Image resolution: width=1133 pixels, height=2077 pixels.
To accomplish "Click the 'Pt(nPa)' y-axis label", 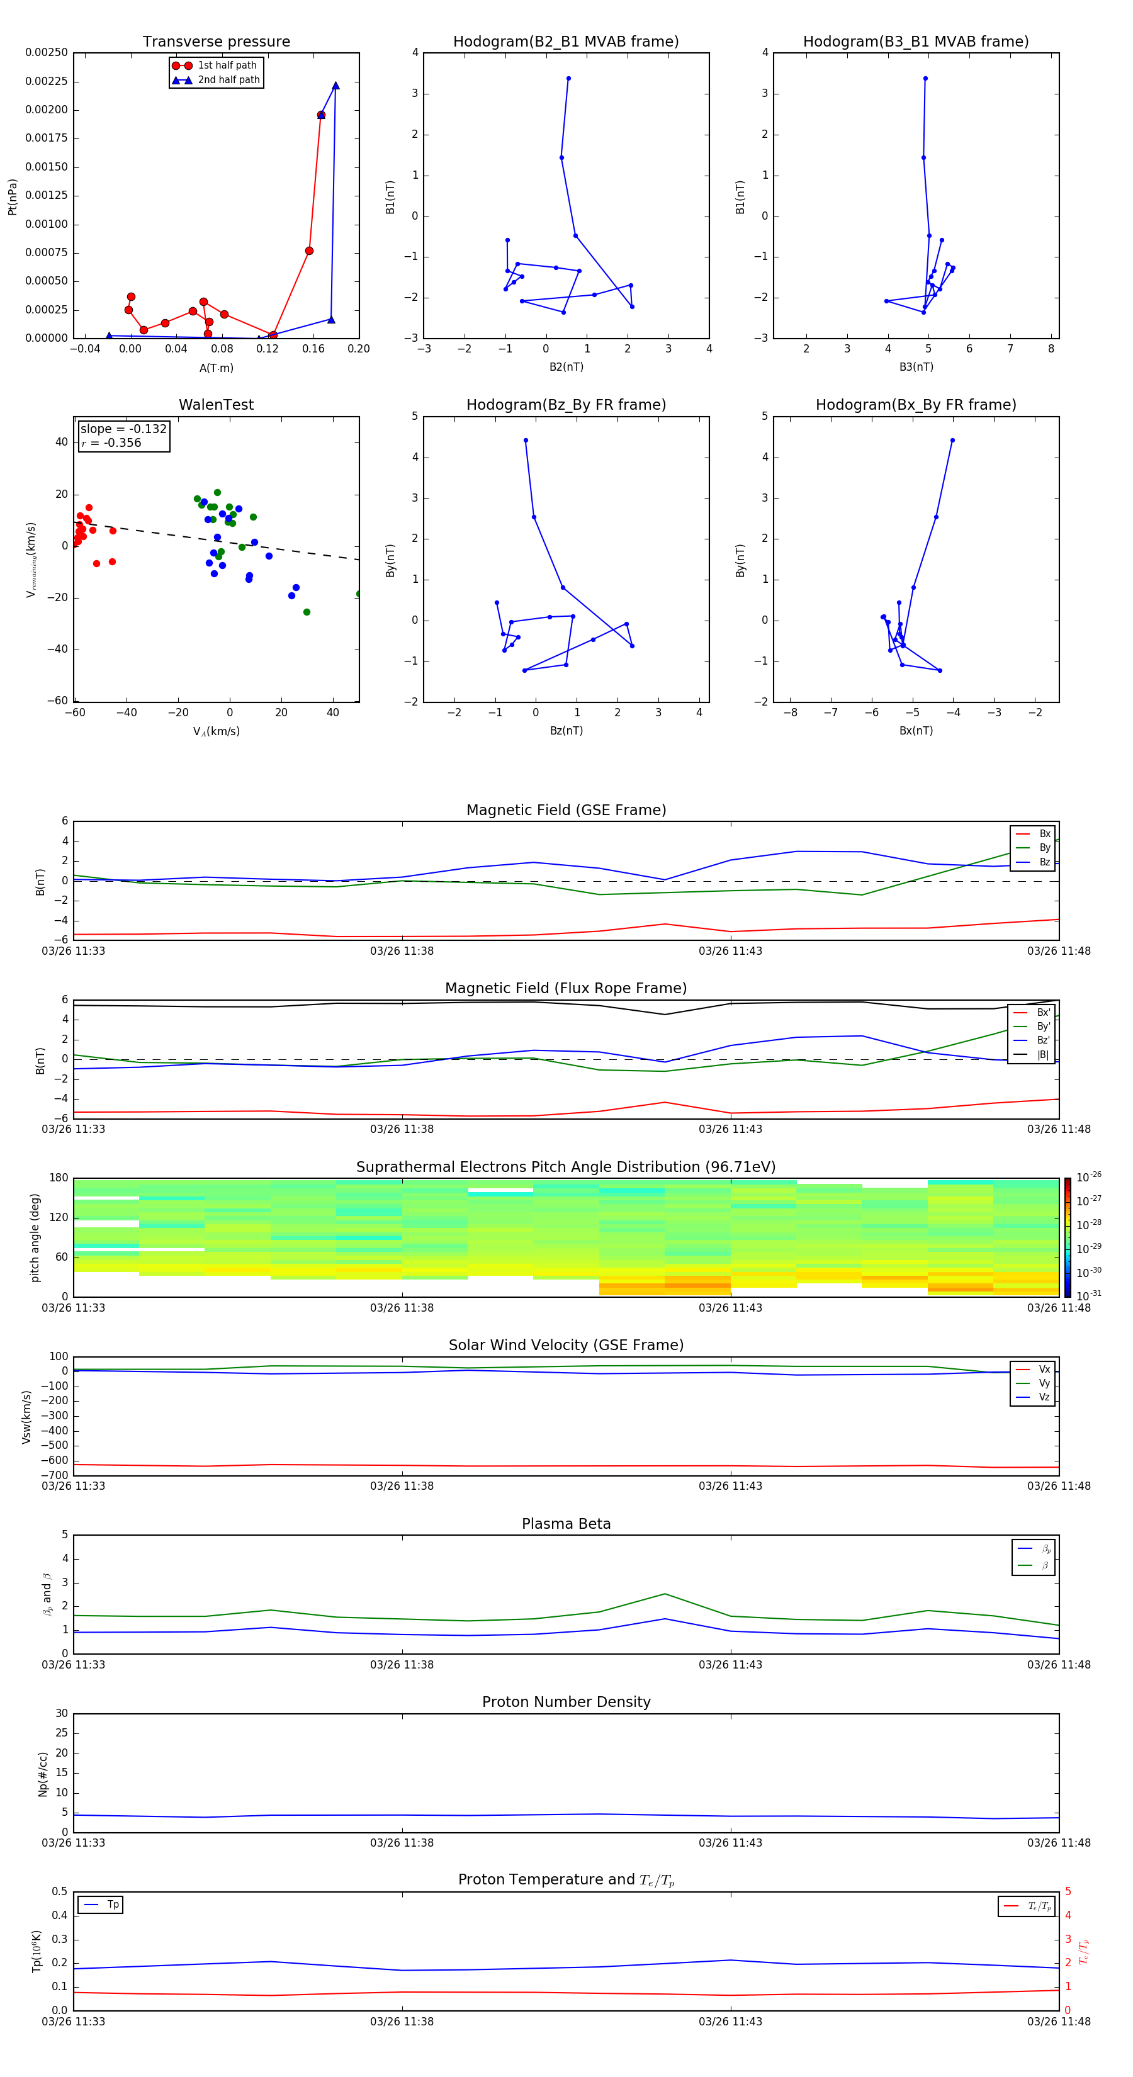I will [12, 196].
